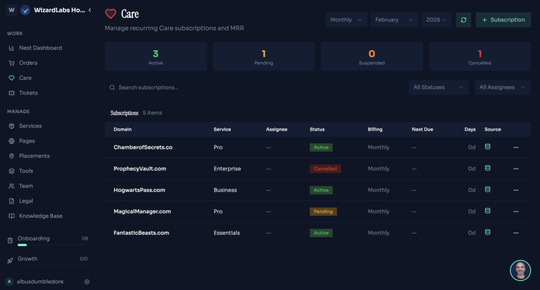Click source database icon for ProphecyVault.com
The height and width of the screenshot is (290, 540).
coord(487,168)
